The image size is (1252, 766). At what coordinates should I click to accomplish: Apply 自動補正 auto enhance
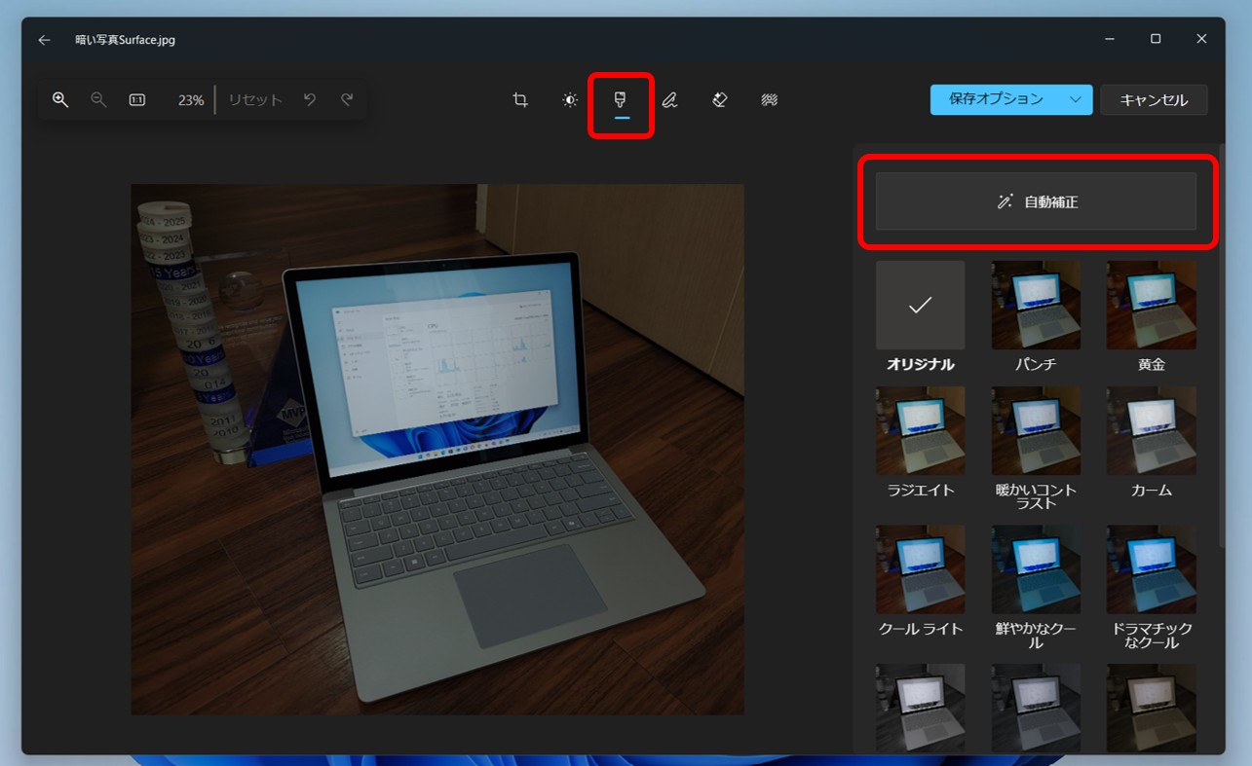click(1036, 201)
